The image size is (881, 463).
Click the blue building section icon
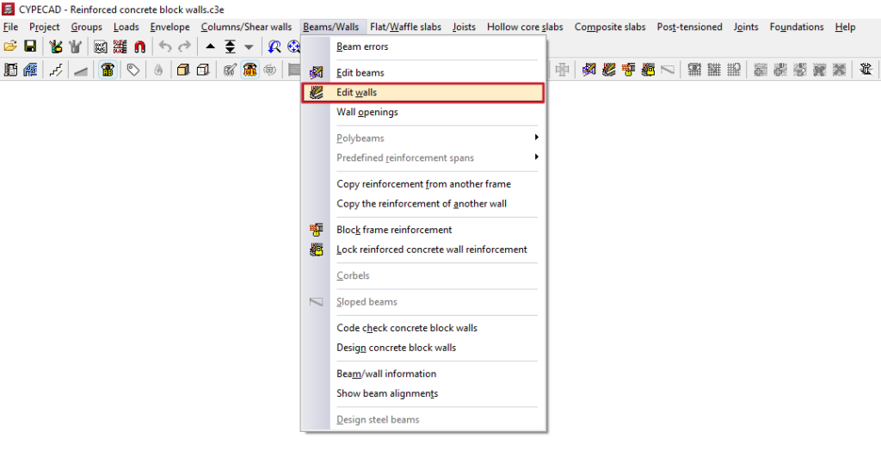tap(30, 70)
